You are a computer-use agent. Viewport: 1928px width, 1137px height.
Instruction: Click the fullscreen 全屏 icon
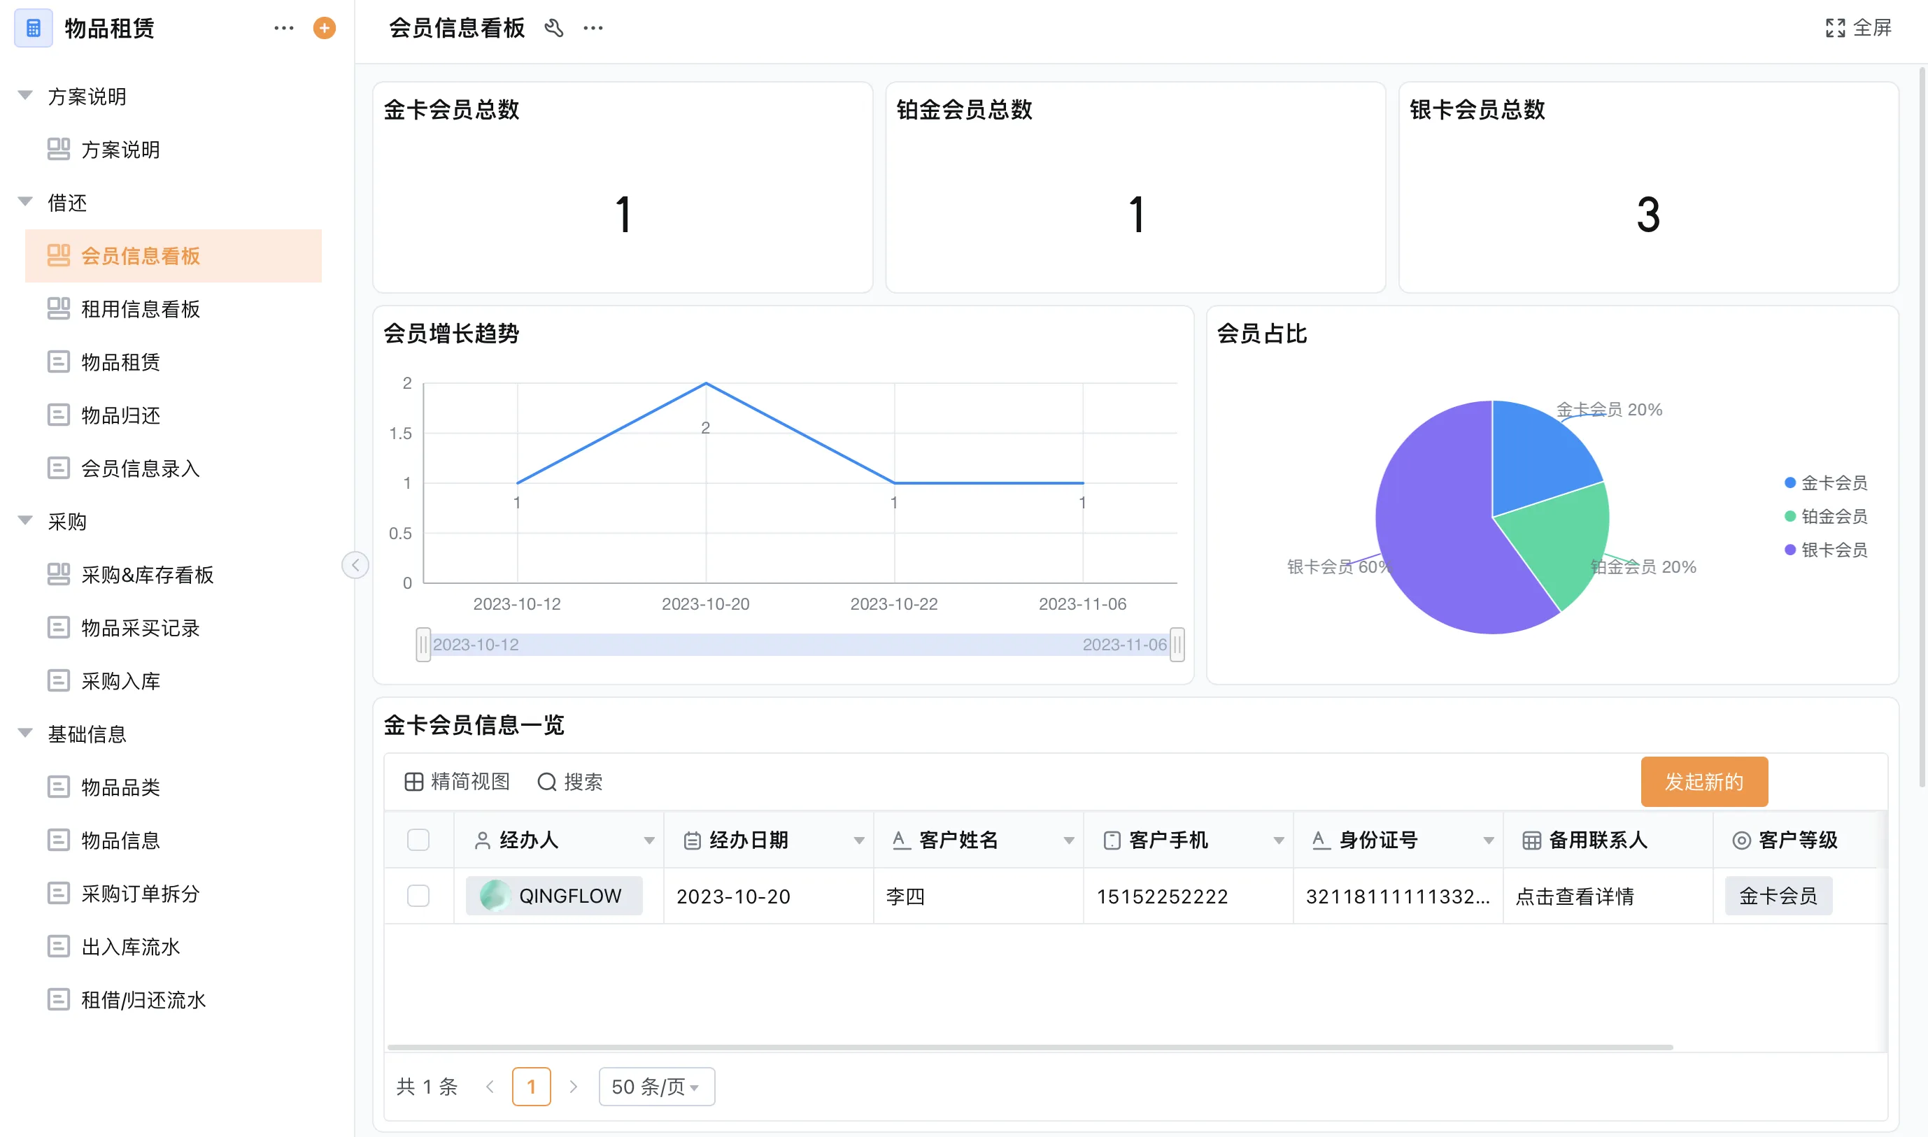tap(1834, 29)
